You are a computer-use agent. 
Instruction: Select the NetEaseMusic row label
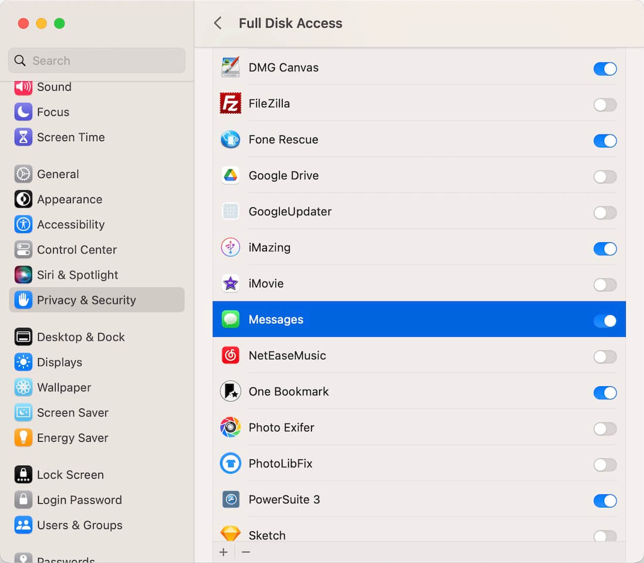287,356
